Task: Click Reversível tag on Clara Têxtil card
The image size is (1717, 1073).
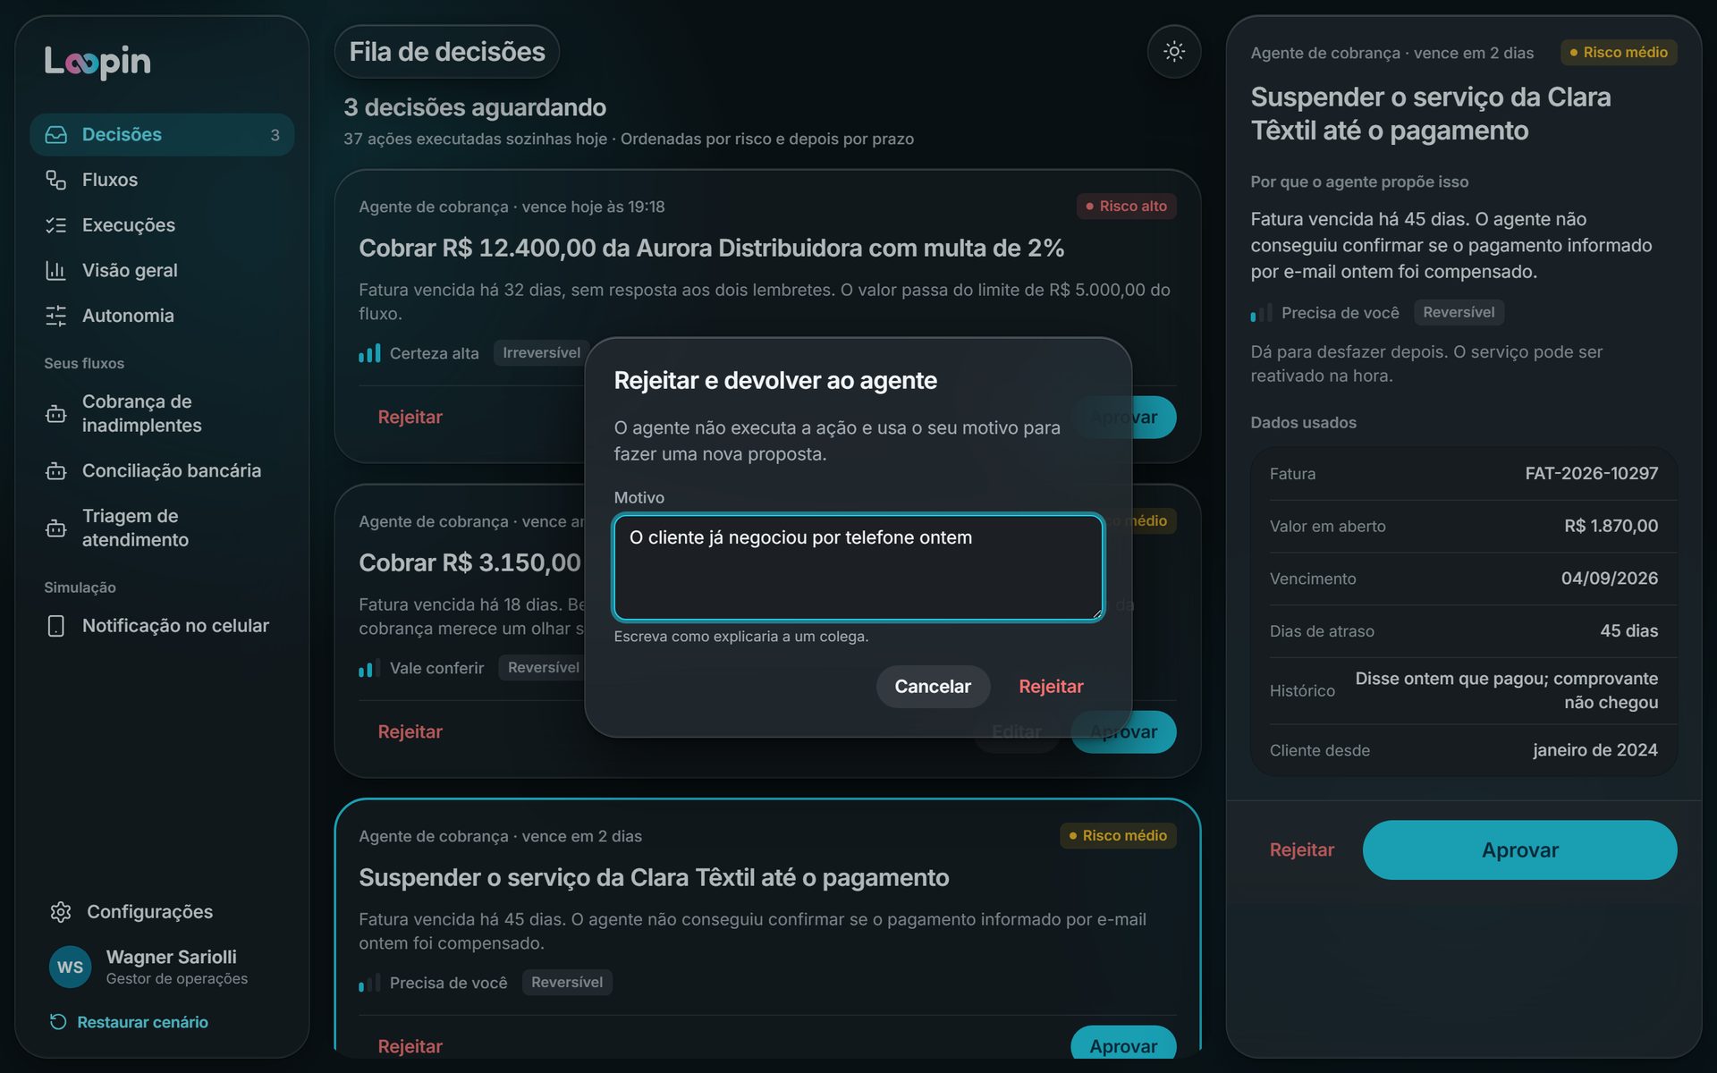Action: pyautogui.click(x=567, y=983)
